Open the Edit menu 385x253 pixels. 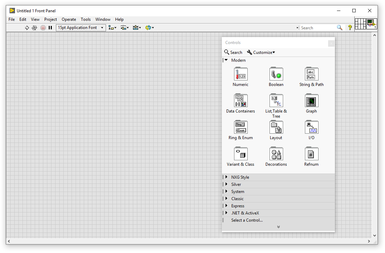[x=23, y=19]
